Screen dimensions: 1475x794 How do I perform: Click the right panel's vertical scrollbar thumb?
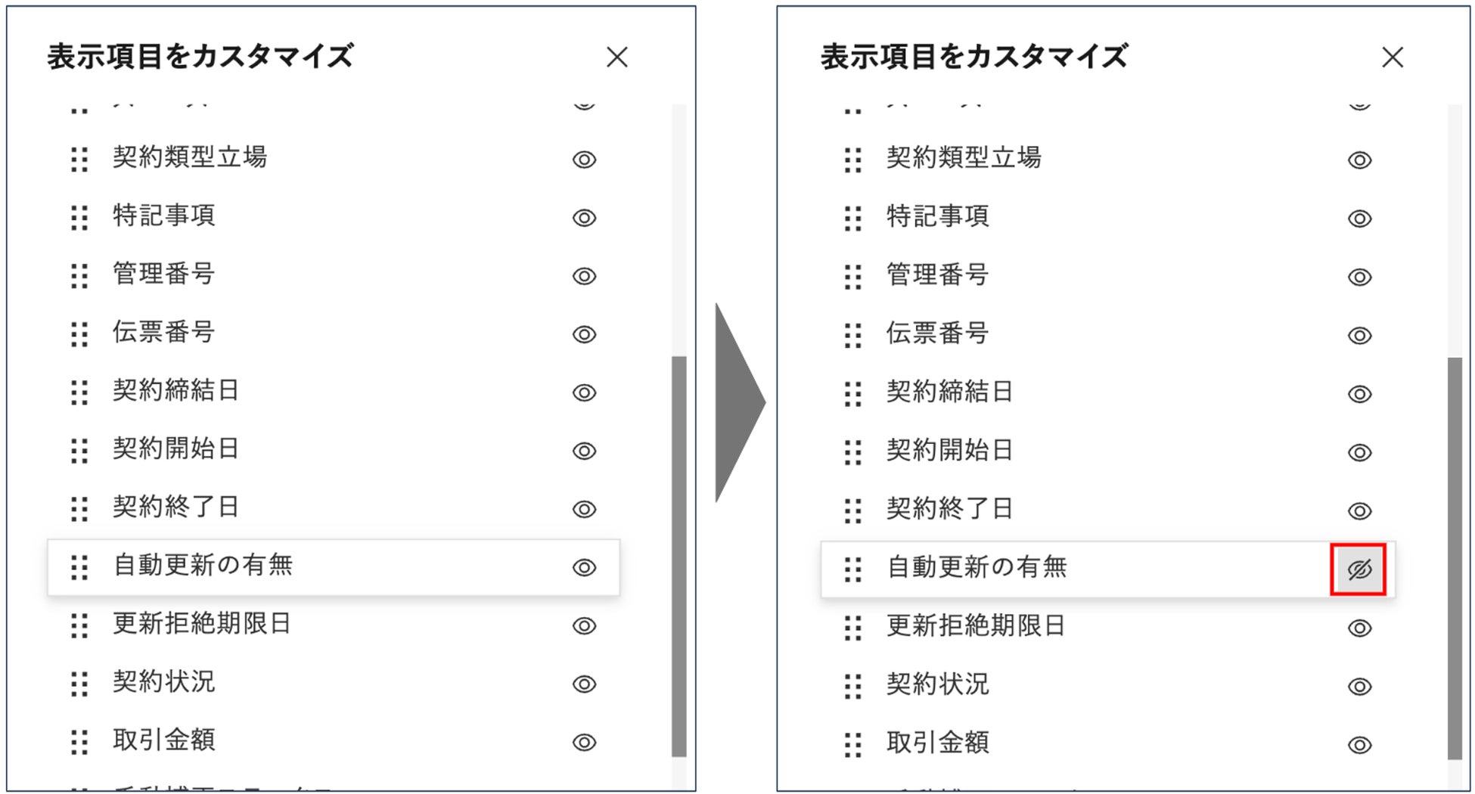[x=1455, y=558]
